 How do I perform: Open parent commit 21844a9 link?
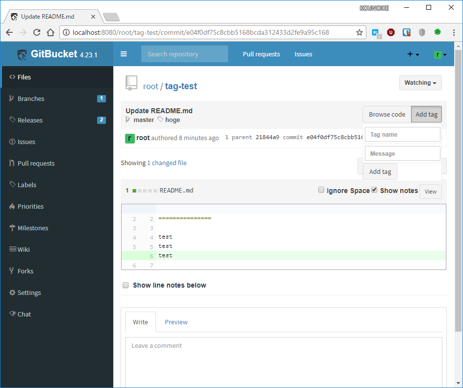(267, 137)
